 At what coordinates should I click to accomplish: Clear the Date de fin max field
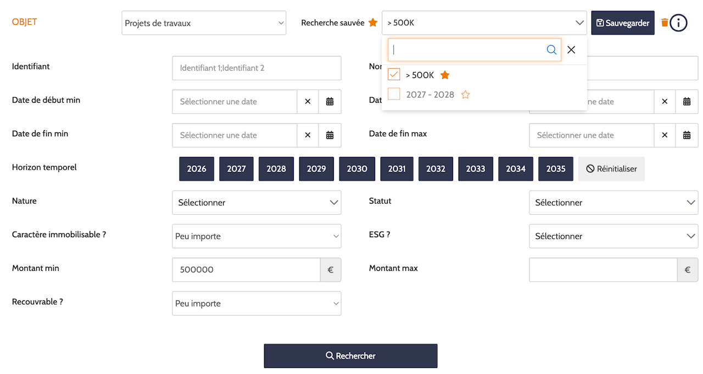coord(665,135)
